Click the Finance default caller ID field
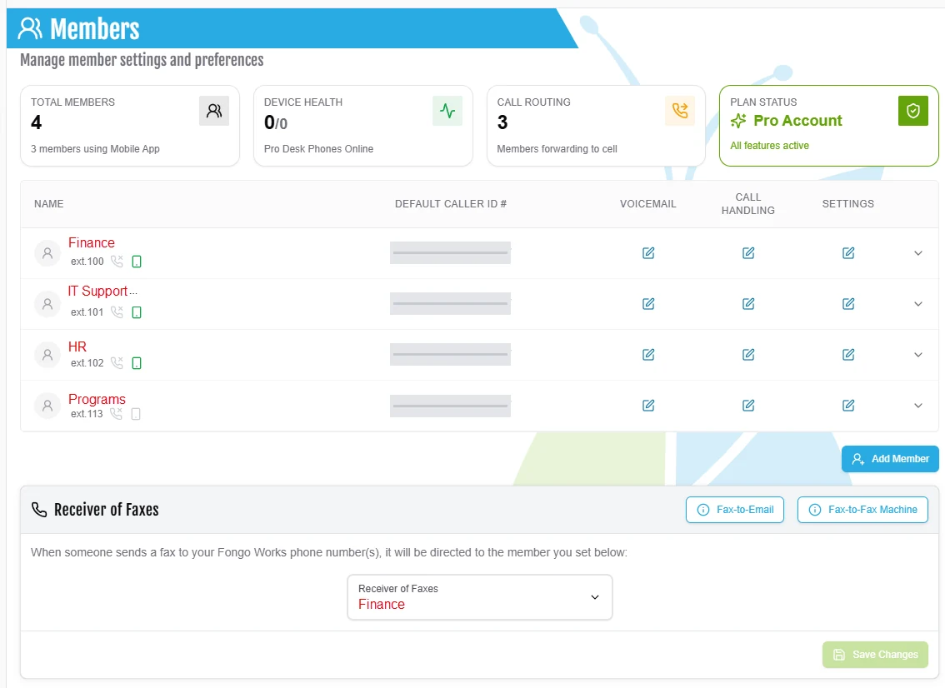This screenshot has height=688, width=945. (450, 253)
